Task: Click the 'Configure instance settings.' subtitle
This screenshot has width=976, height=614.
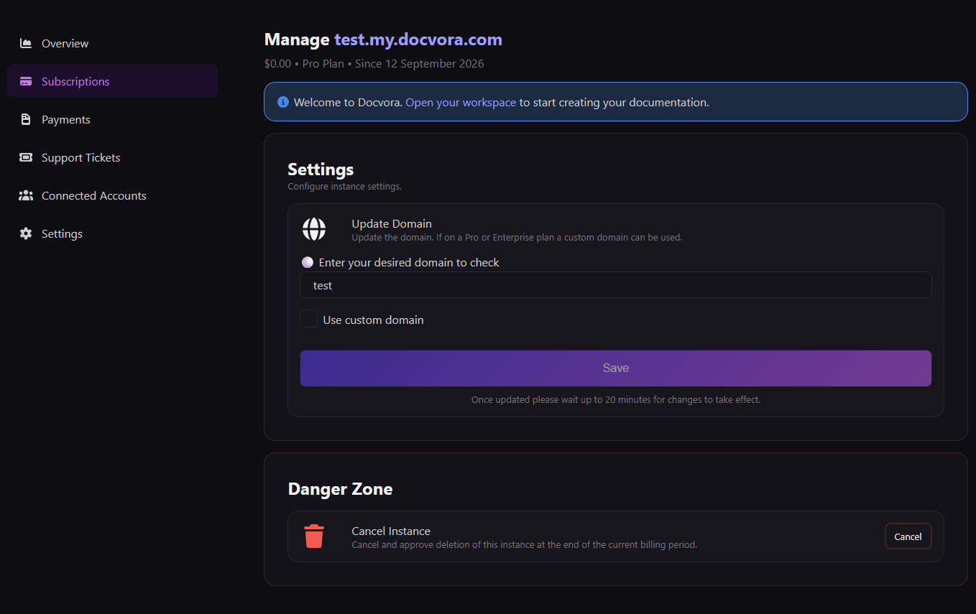Action: click(344, 187)
